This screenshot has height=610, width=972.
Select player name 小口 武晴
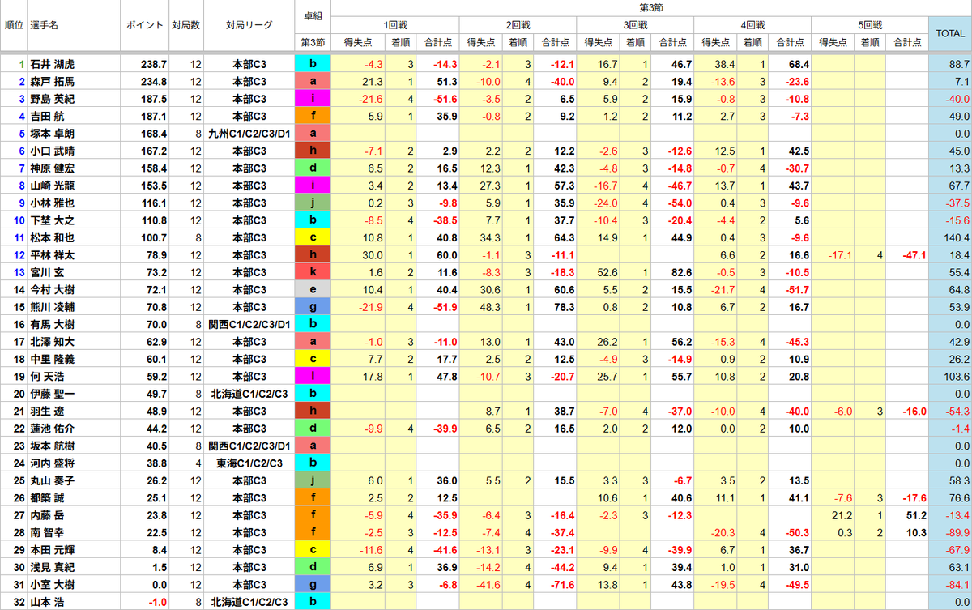point(51,151)
